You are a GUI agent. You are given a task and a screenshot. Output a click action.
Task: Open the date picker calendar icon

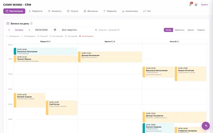(55, 30)
